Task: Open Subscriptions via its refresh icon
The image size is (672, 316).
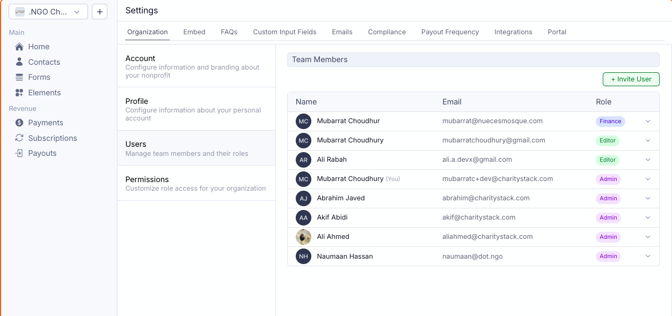Action: pos(19,138)
